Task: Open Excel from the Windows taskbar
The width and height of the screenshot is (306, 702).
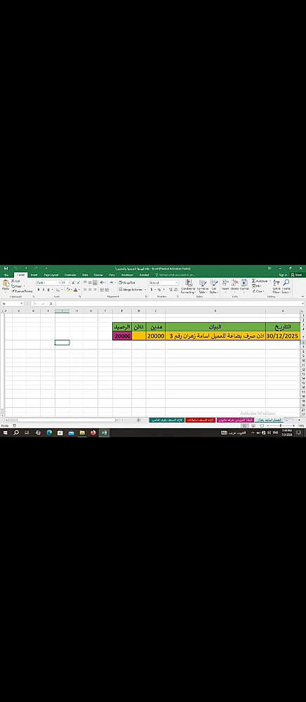Action: (x=104, y=433)
